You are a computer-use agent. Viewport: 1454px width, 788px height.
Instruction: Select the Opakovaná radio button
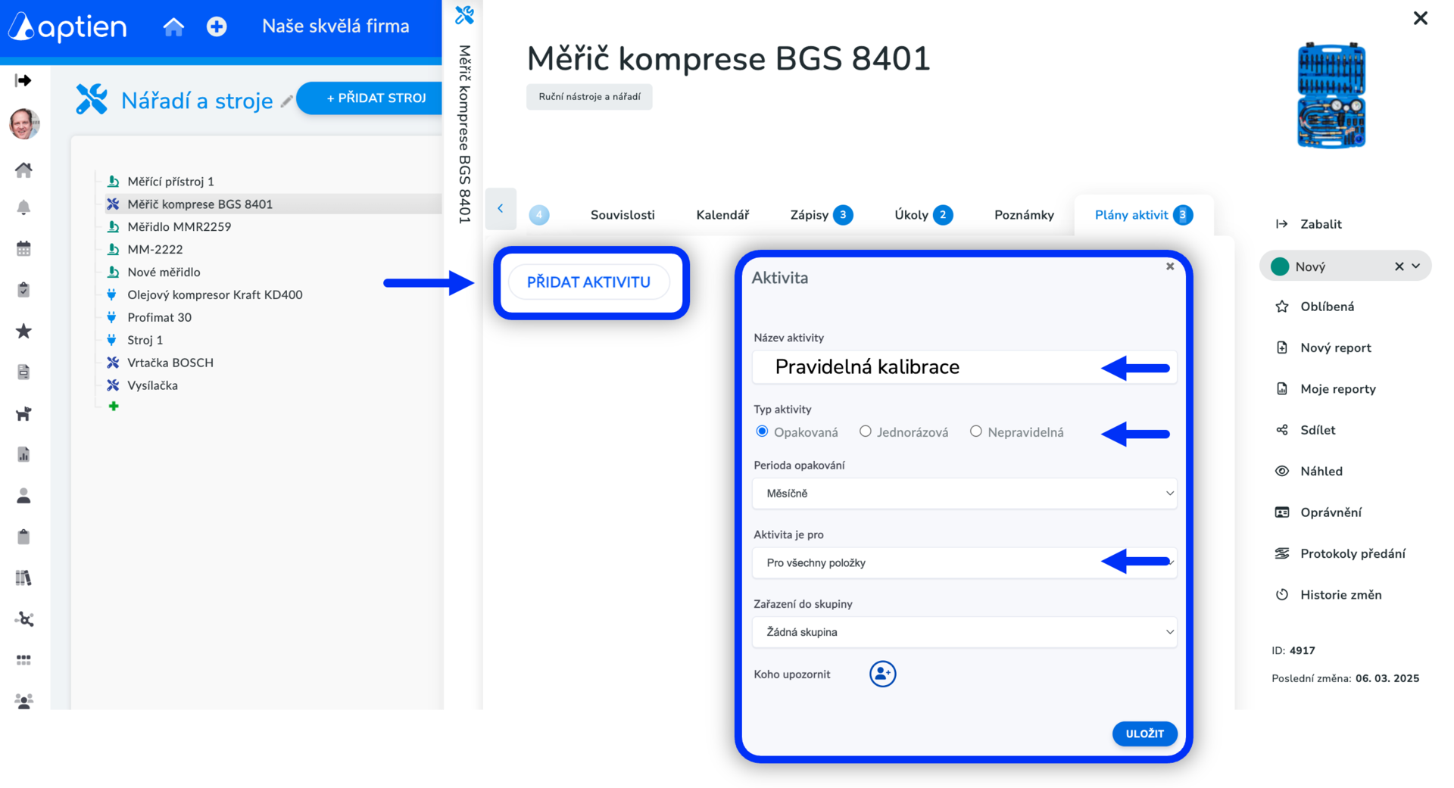tap(762, 431)
